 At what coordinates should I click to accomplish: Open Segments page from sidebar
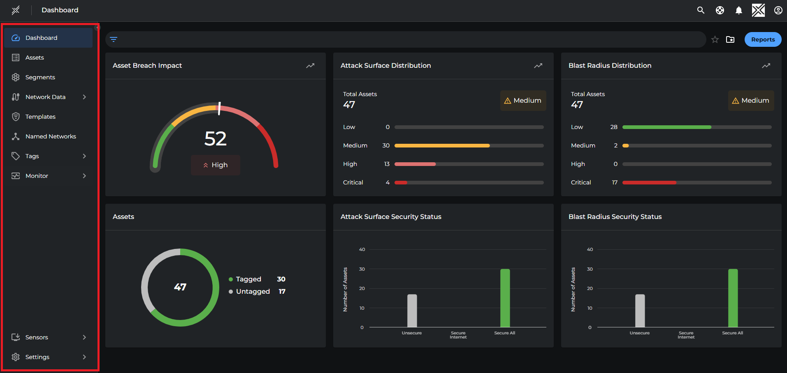click(x=40, y=77)
